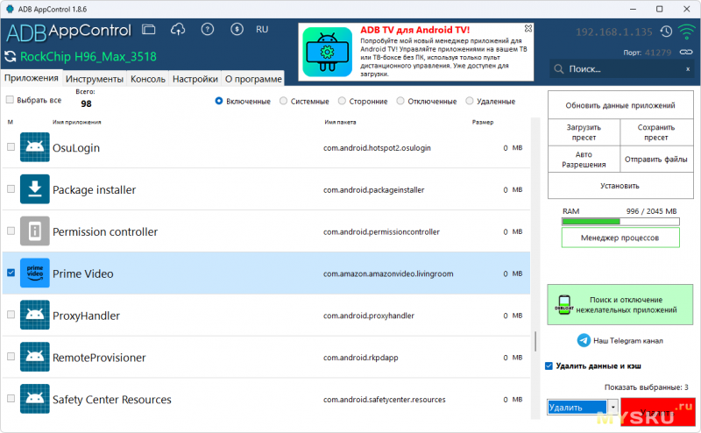Check the OsuLogin row checkbox
701x433 pixels.
click(11, 146)
